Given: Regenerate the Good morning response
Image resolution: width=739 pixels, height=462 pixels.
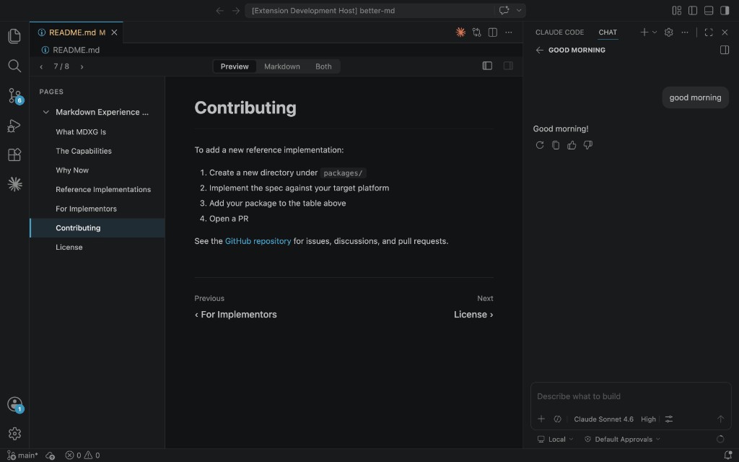Looking at the screenshot, I should click(x=540, y=145).
